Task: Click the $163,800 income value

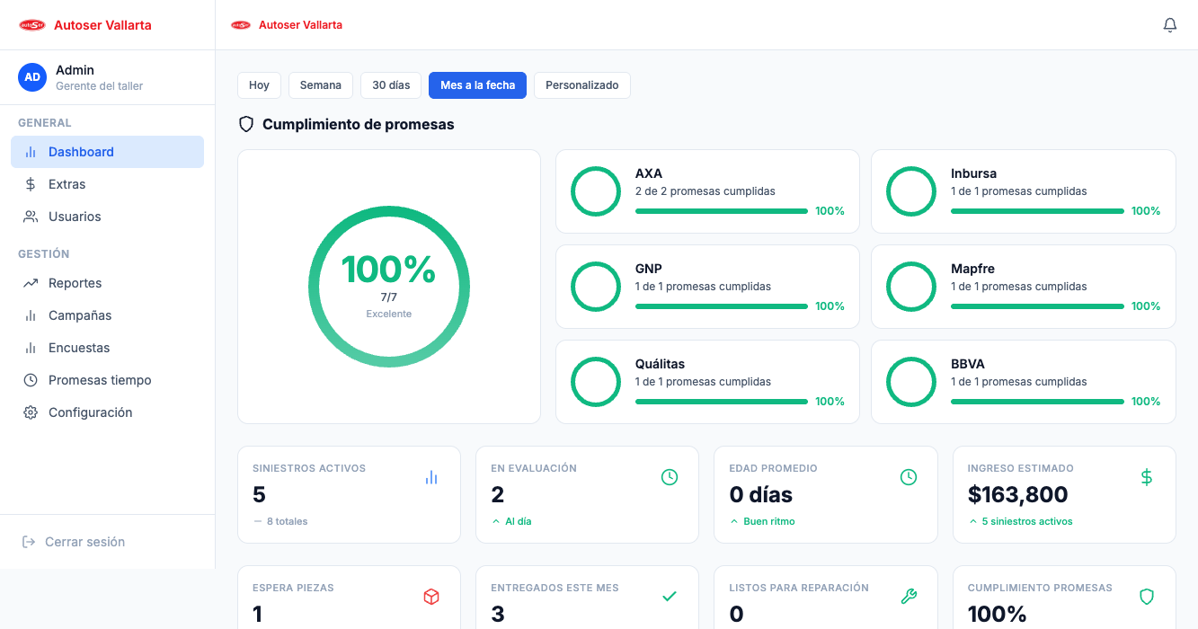Action: coord(1017,494)
